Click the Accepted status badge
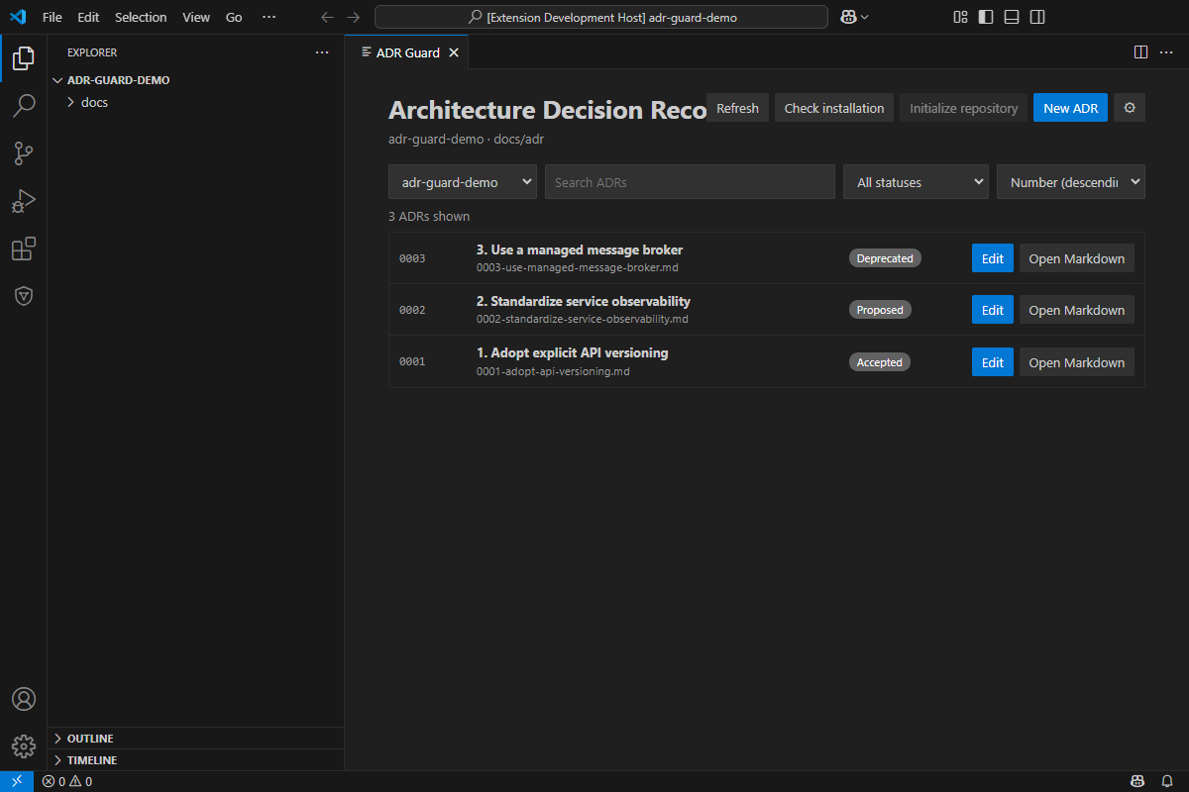Viewport: 1189px width, 792px height. coord(879,362)
